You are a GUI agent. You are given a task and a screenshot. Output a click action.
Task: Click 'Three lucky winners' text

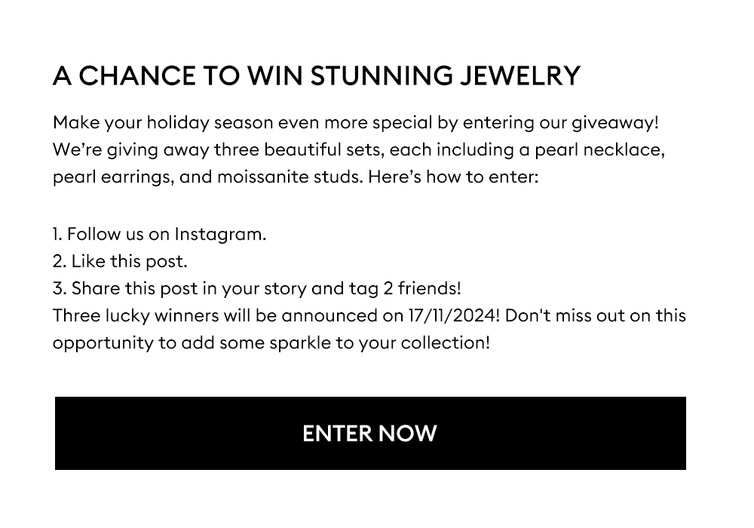click(136, 316)
